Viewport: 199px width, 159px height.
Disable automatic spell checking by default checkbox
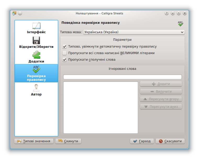tap(65, 47)
